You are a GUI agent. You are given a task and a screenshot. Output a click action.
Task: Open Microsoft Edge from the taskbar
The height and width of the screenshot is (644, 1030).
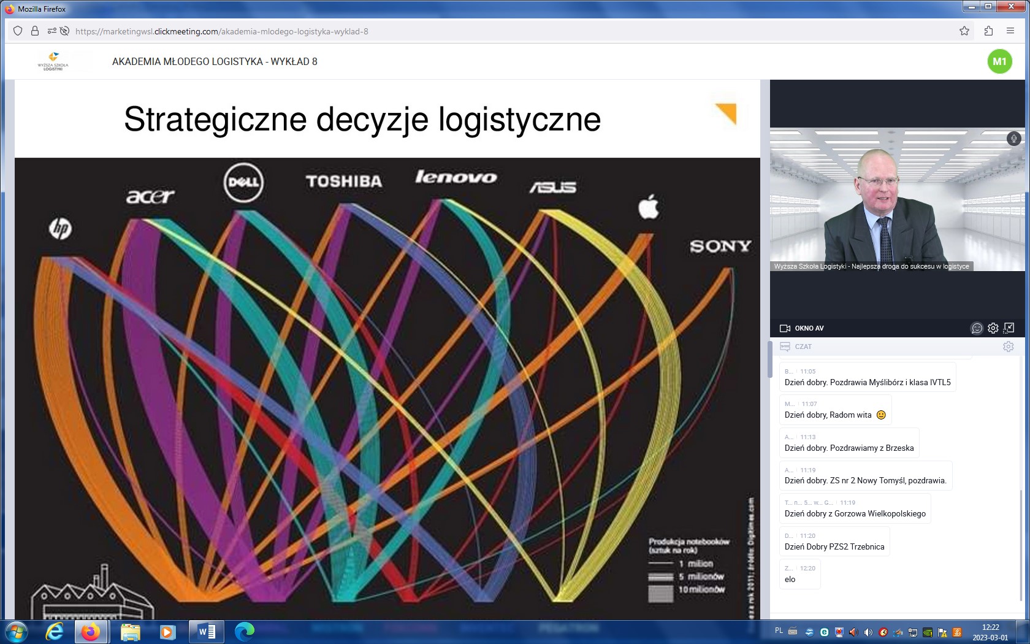tap(245, 631)
